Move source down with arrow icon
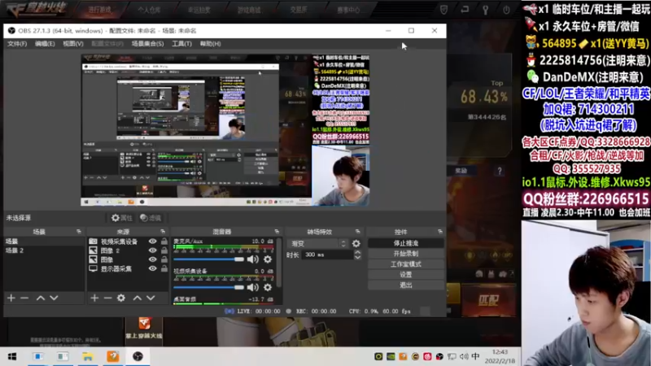651x366 pixels. (x=151, y=298)
